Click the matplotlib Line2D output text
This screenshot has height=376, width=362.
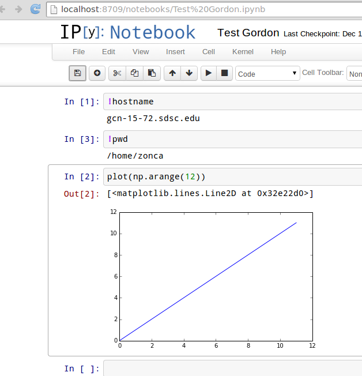click(x=210, y=193)
